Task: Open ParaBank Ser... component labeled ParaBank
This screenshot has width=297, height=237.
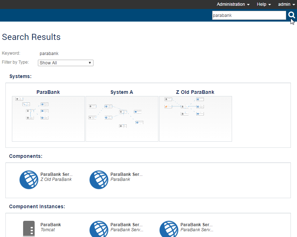Action: click(x=127, y=174)
